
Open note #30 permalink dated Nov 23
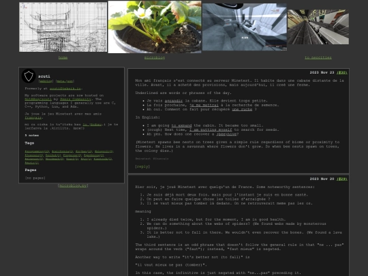click(341, 72)
